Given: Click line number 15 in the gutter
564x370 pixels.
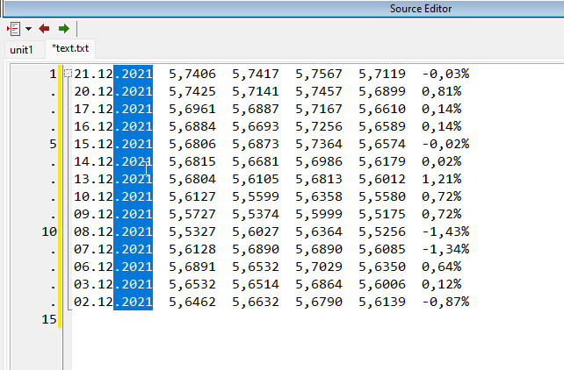Looking at the screenshot, I should (49, 319).
